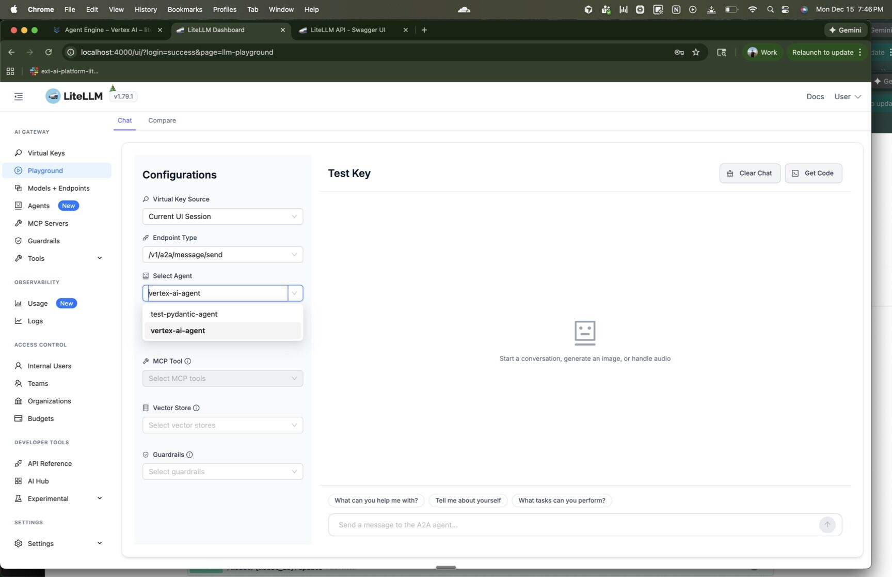Click the send message arrow button
The image size is (892, 577).
coord(827,525)
